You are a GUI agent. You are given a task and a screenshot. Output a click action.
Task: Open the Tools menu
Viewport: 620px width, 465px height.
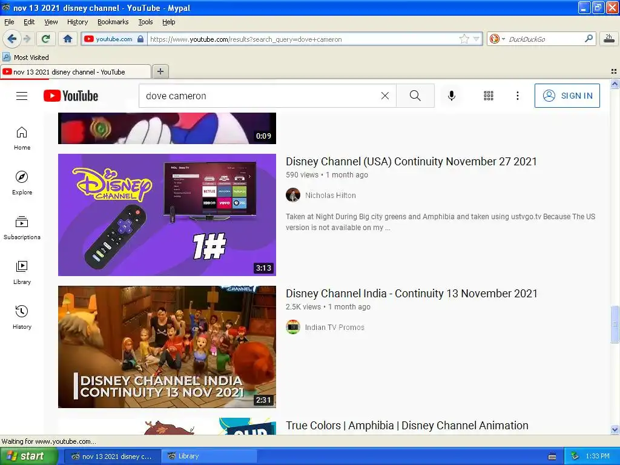point(145,22)
